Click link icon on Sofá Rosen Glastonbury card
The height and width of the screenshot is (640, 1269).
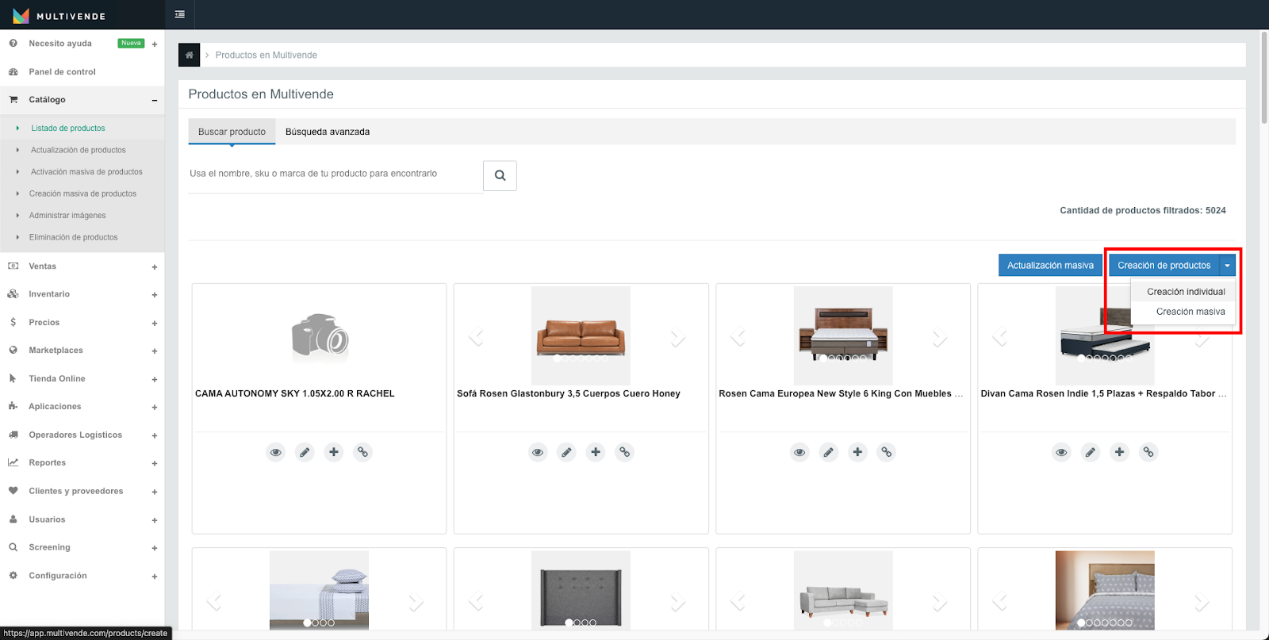click(x=625, y=452)
